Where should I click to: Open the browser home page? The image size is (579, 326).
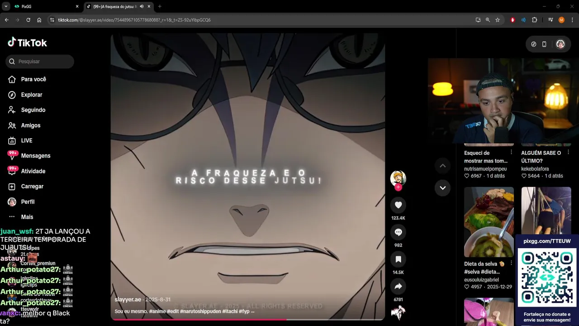(39, 20)
